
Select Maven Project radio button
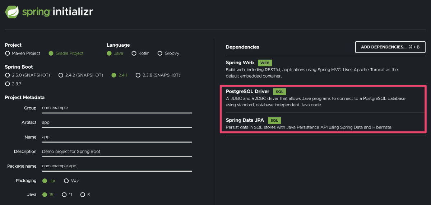[7, 53]
